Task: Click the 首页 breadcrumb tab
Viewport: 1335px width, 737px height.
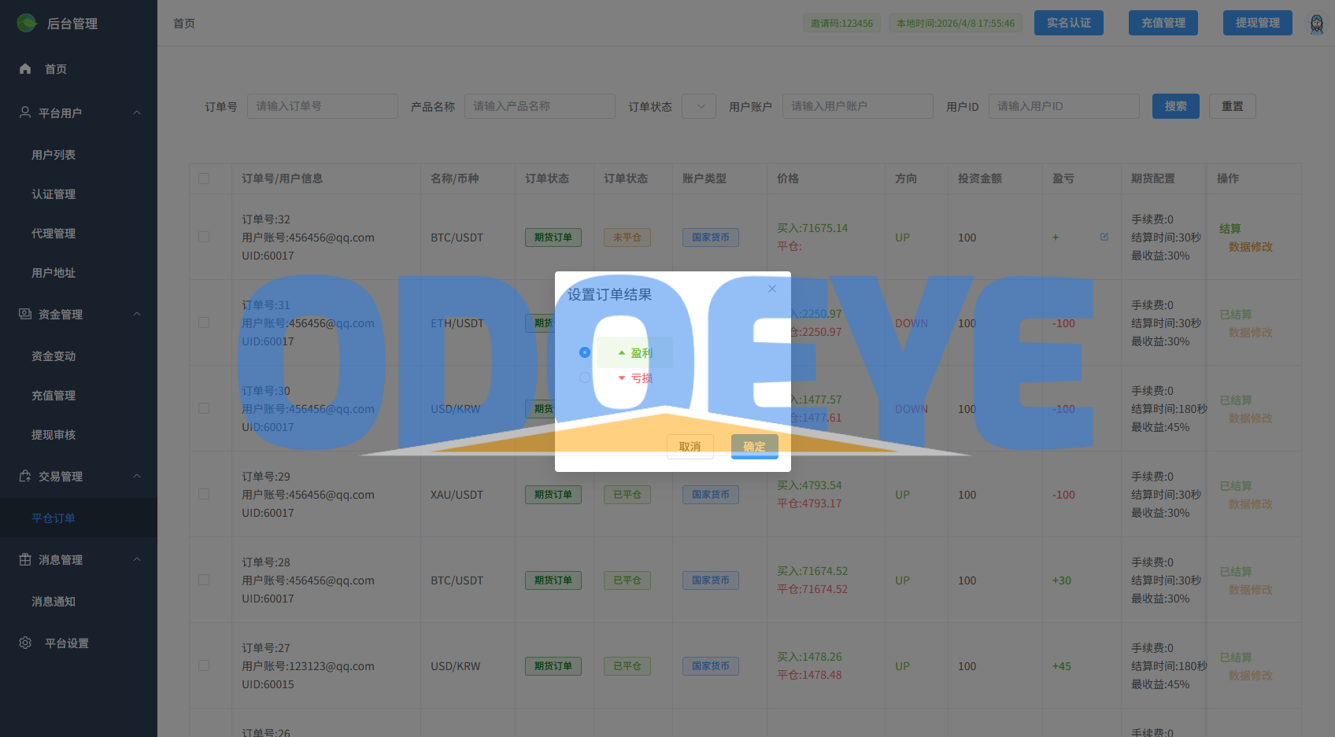Action: coord(184,24)
